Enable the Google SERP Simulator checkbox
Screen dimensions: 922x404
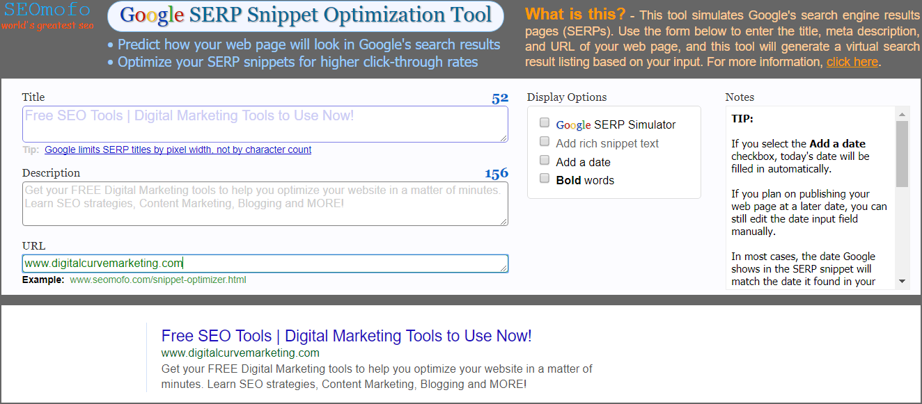(x=545, y=124)
